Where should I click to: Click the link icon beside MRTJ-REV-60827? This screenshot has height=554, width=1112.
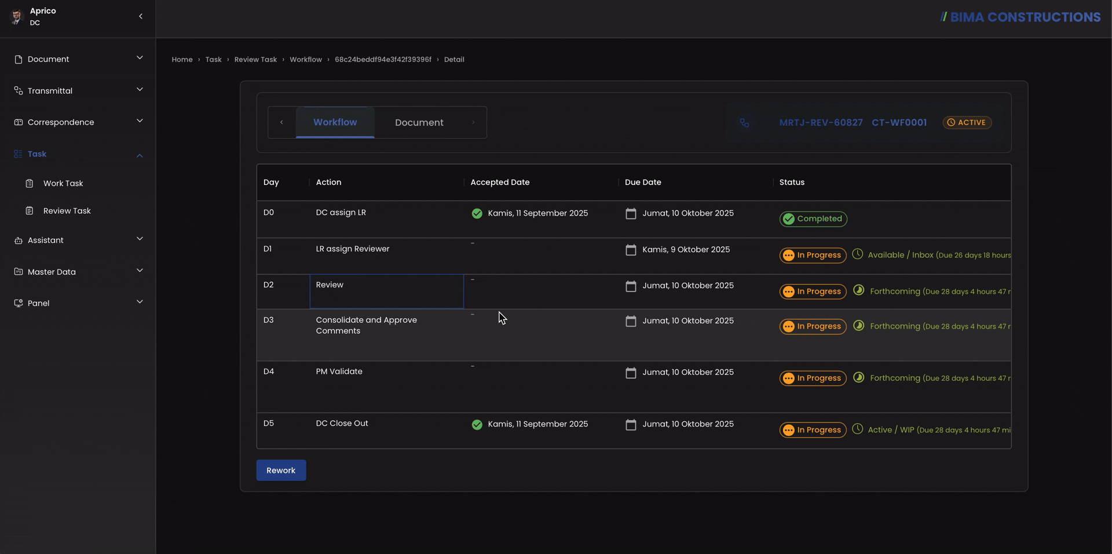tap(744, 123)
